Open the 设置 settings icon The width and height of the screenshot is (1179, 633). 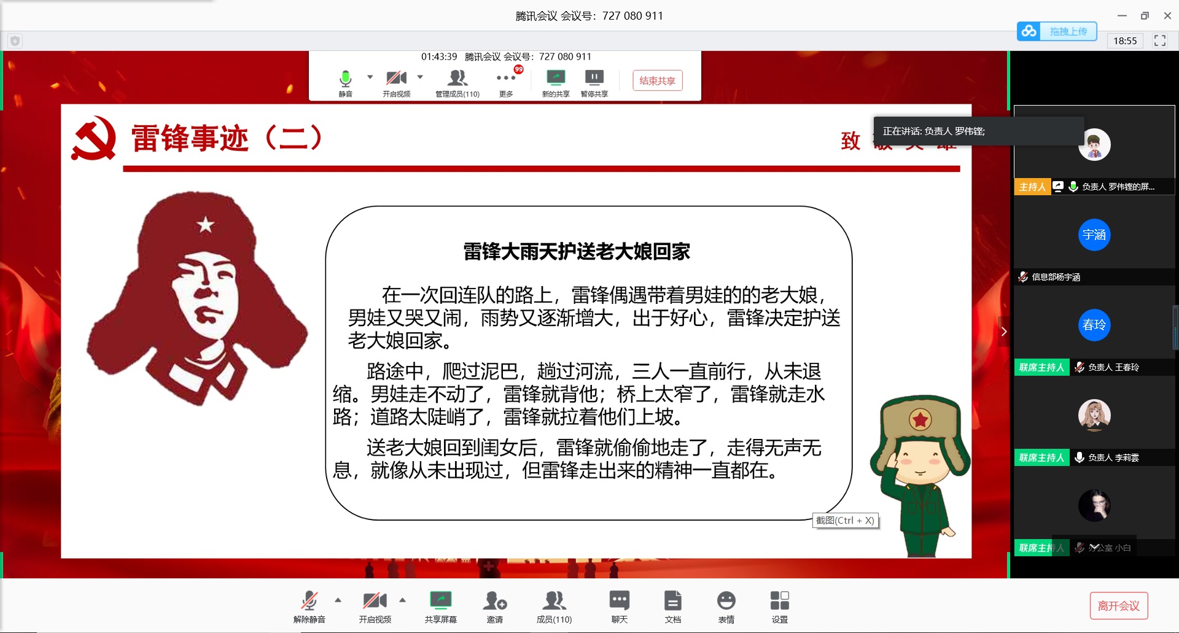tap(779, 601)
